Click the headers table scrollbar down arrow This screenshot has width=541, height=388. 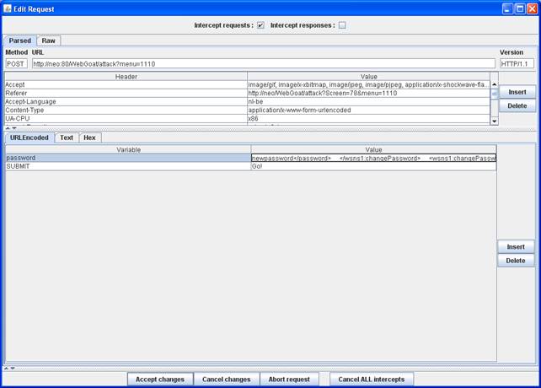(x=495, y=121)
